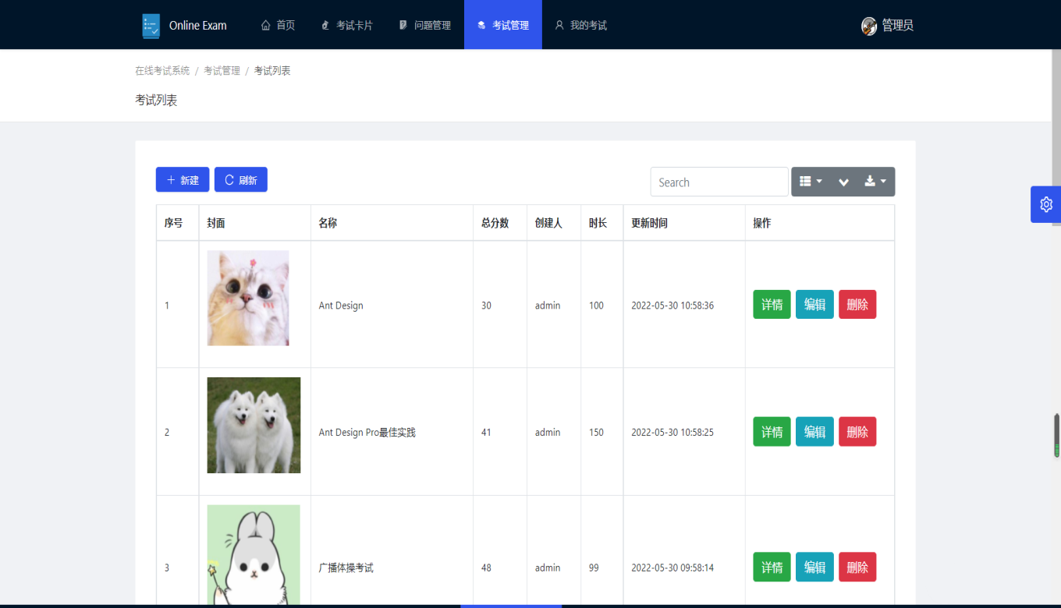Screen dimensions: 1061x608
Task: Go to 在线考试系统 breadcrumb link
Action: [162, 70]
